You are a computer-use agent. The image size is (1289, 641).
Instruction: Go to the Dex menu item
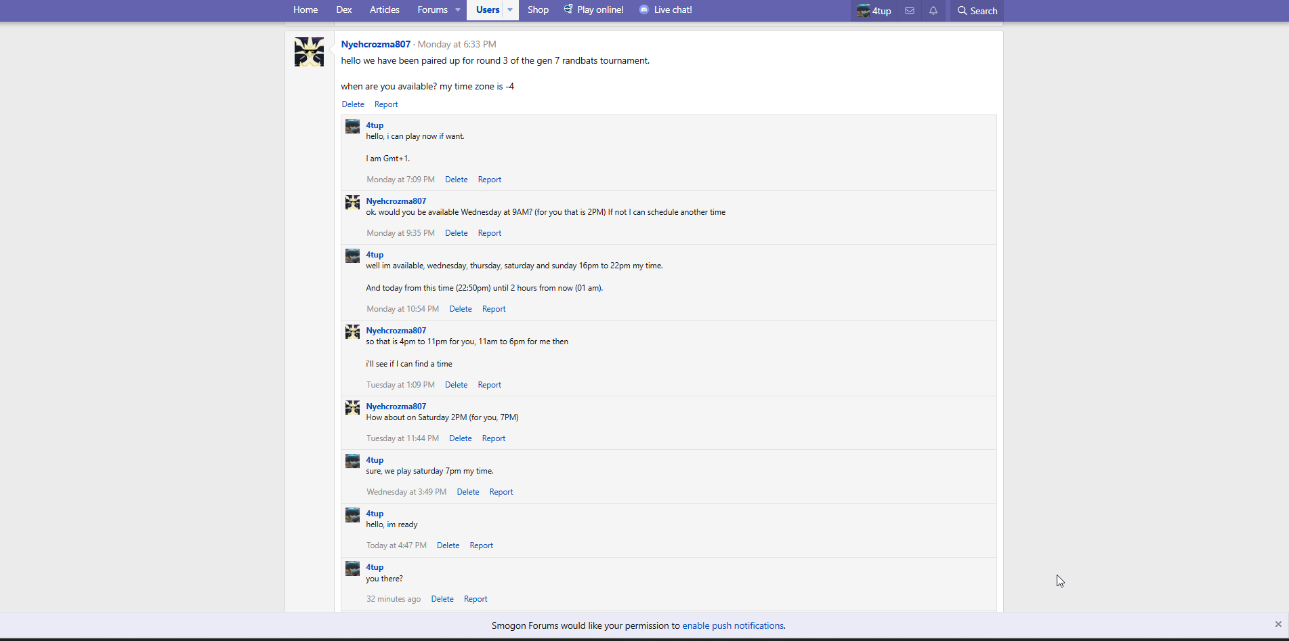[343, 9]
